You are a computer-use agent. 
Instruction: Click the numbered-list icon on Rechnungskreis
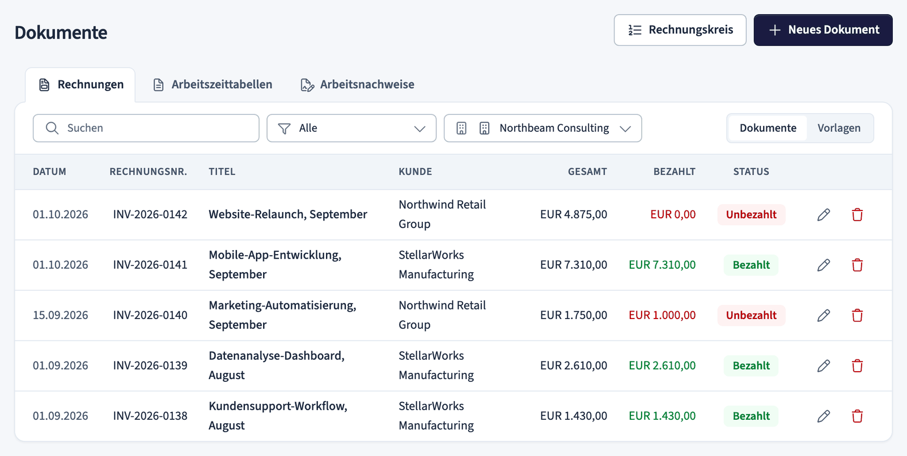pyautogui.click(x=635, y=30)
